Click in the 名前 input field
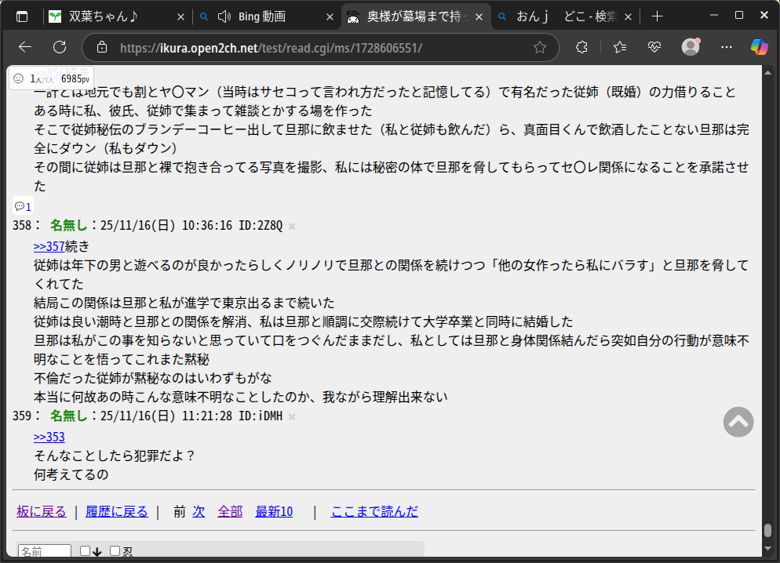780x563 pixels. (x=45, y=552)
